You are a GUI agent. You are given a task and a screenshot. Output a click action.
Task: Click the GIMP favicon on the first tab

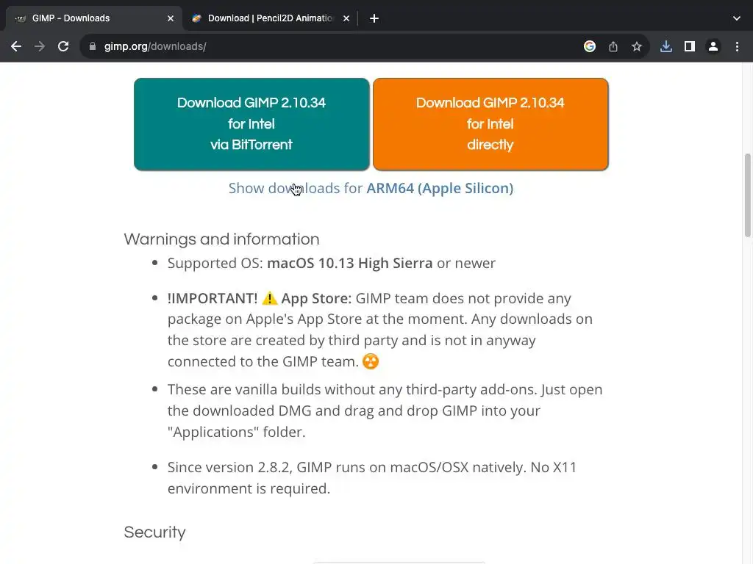coord(21,18)
